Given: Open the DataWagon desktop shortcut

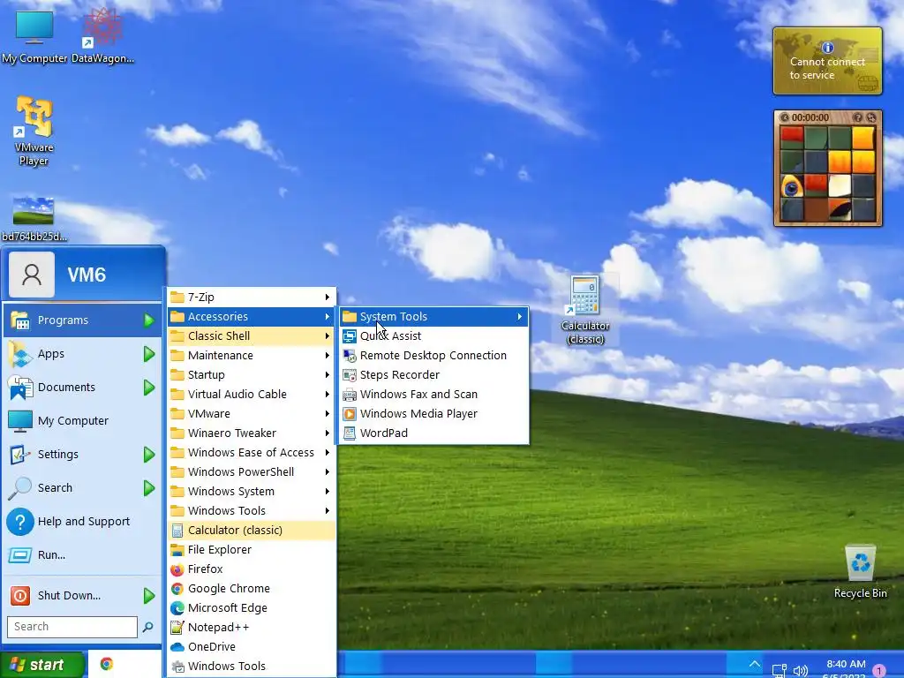Looking at the screenshot, I should point(102,35).
